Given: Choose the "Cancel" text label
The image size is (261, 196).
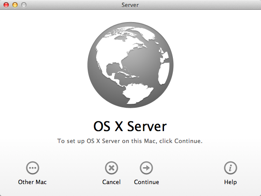Looking at the screenshot, I should tap(112, 182).
